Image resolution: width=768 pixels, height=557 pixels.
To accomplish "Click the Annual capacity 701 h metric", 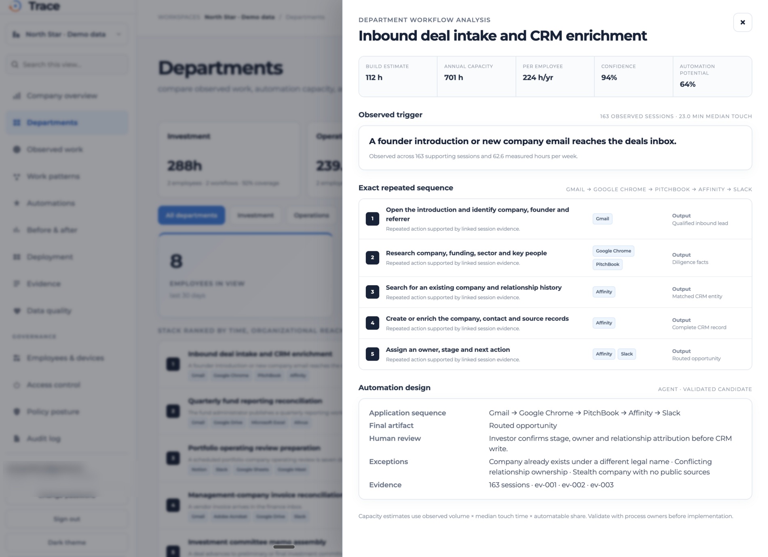I will [x=476, y=76].
